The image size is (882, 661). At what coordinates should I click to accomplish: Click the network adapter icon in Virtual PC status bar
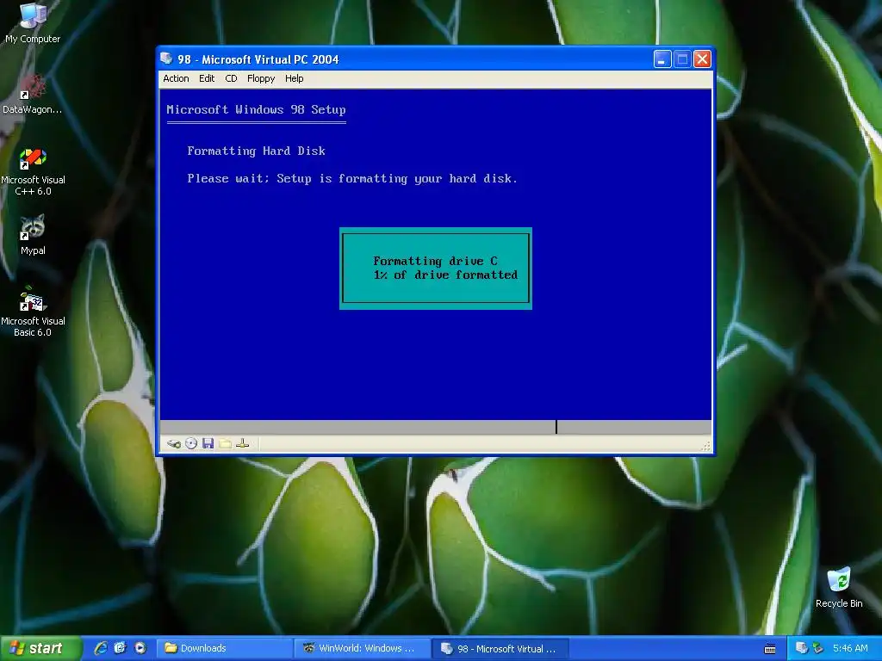tap(242, 443)
